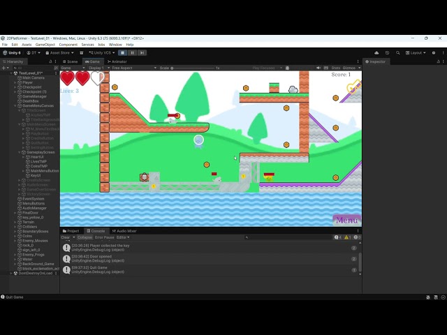Toggle warning message filter showing 1
Image resolution: width=447 pixels, height=335 pixels.
point(347,237)
